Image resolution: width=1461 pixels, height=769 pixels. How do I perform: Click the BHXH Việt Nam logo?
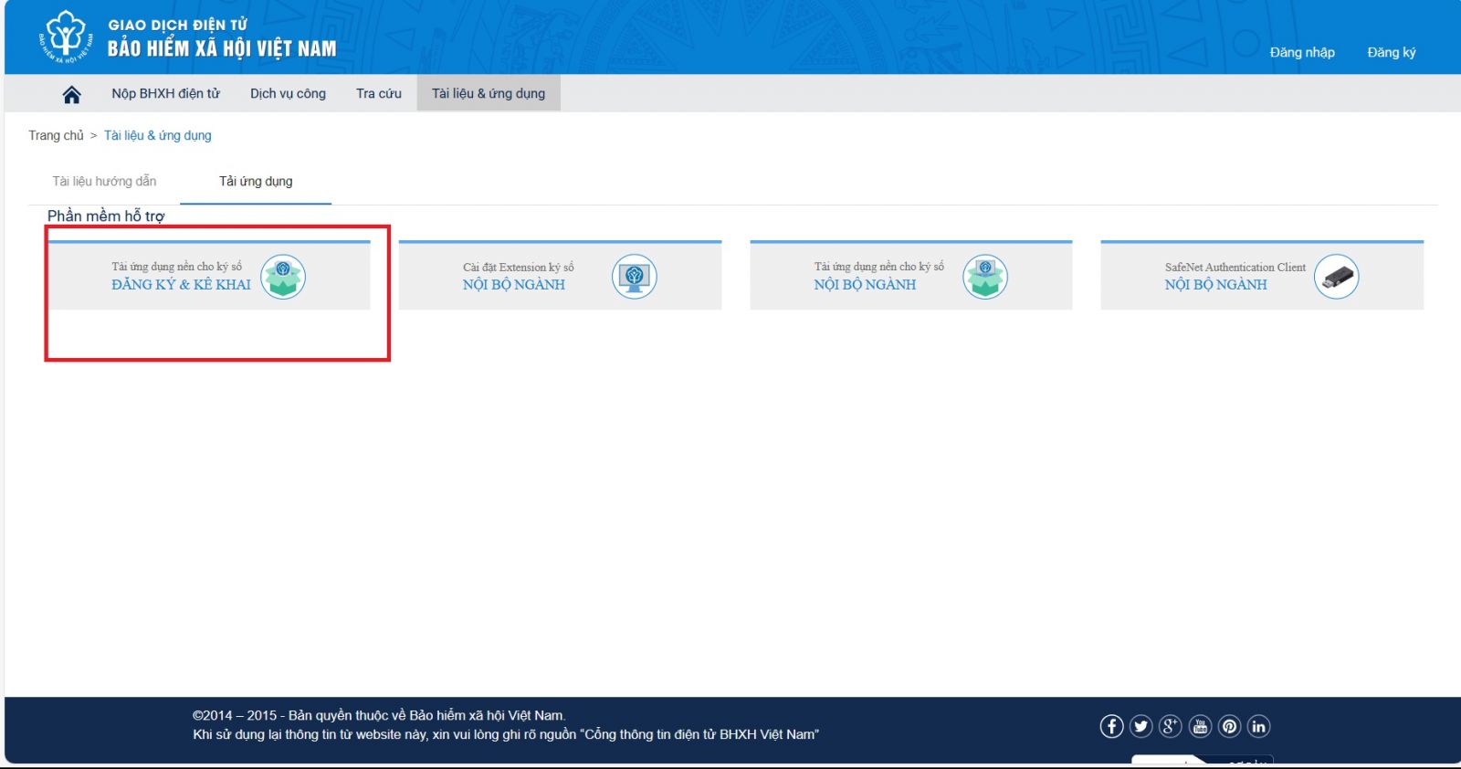point(66,37)
